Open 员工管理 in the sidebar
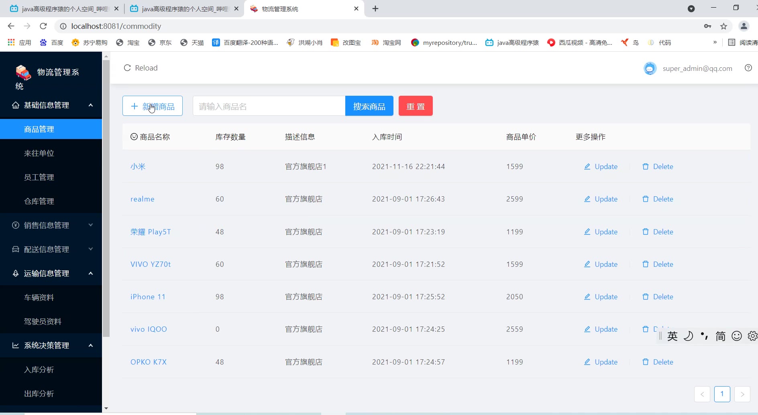This screenshot has height=415, width=758. (x=39, y=177)
